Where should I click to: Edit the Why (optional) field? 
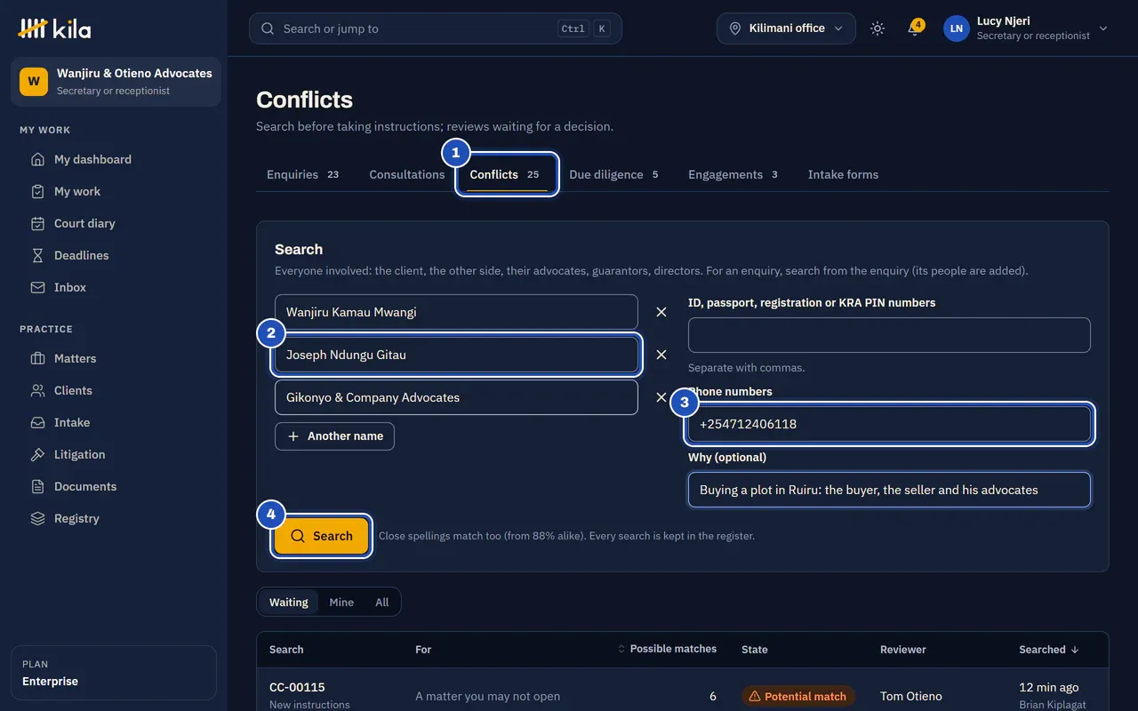pyautogui.click(x=889, y=490)
